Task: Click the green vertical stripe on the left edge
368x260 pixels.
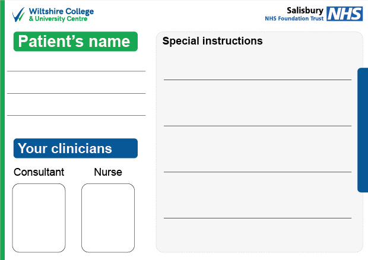Action: (2, 130)
